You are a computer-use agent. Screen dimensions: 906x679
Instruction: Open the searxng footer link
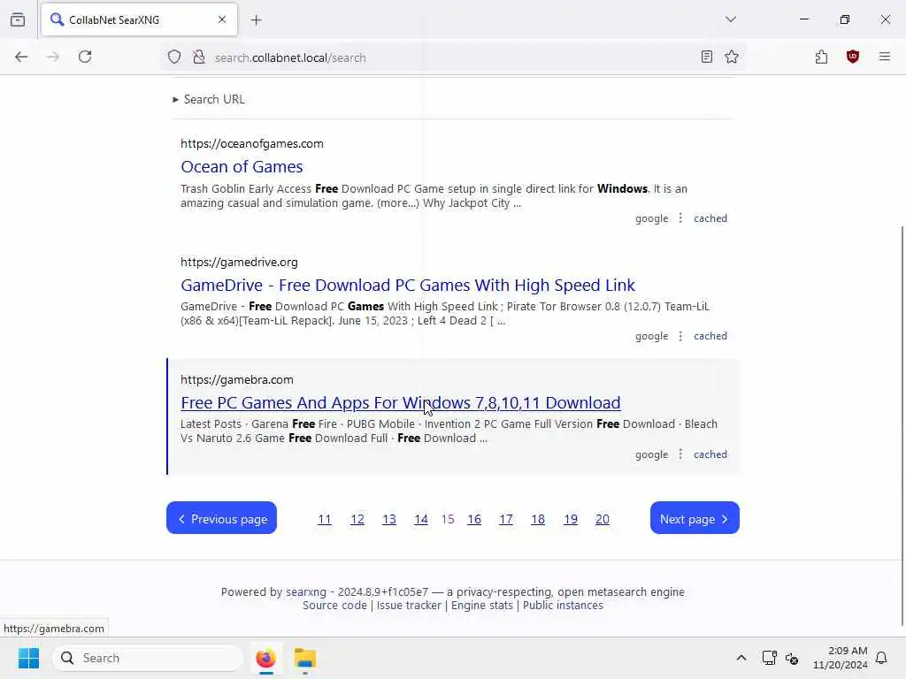point(306,591)
